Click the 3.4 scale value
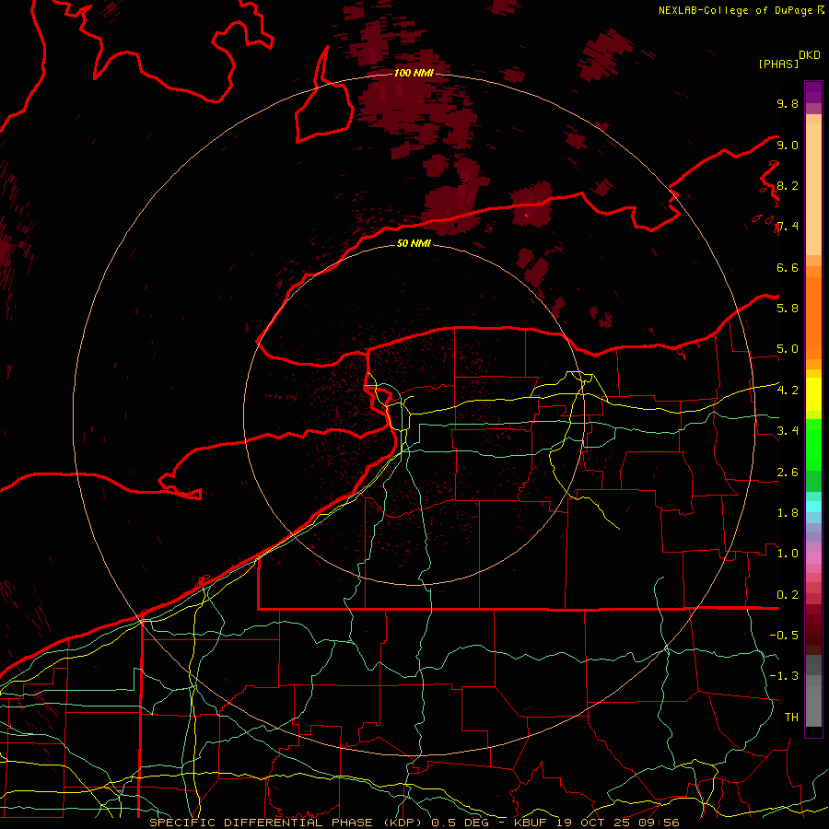This screenshot has height=829, width=829. pyautogui.click(x=788, y=431)
